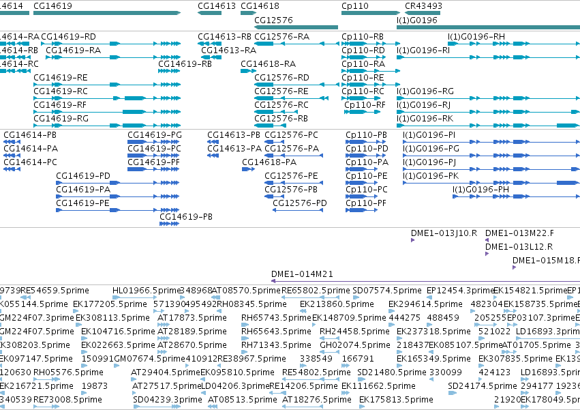580x410 pixels.
Task: Select the Cp110-RF transcript
Action: [362, 112]
